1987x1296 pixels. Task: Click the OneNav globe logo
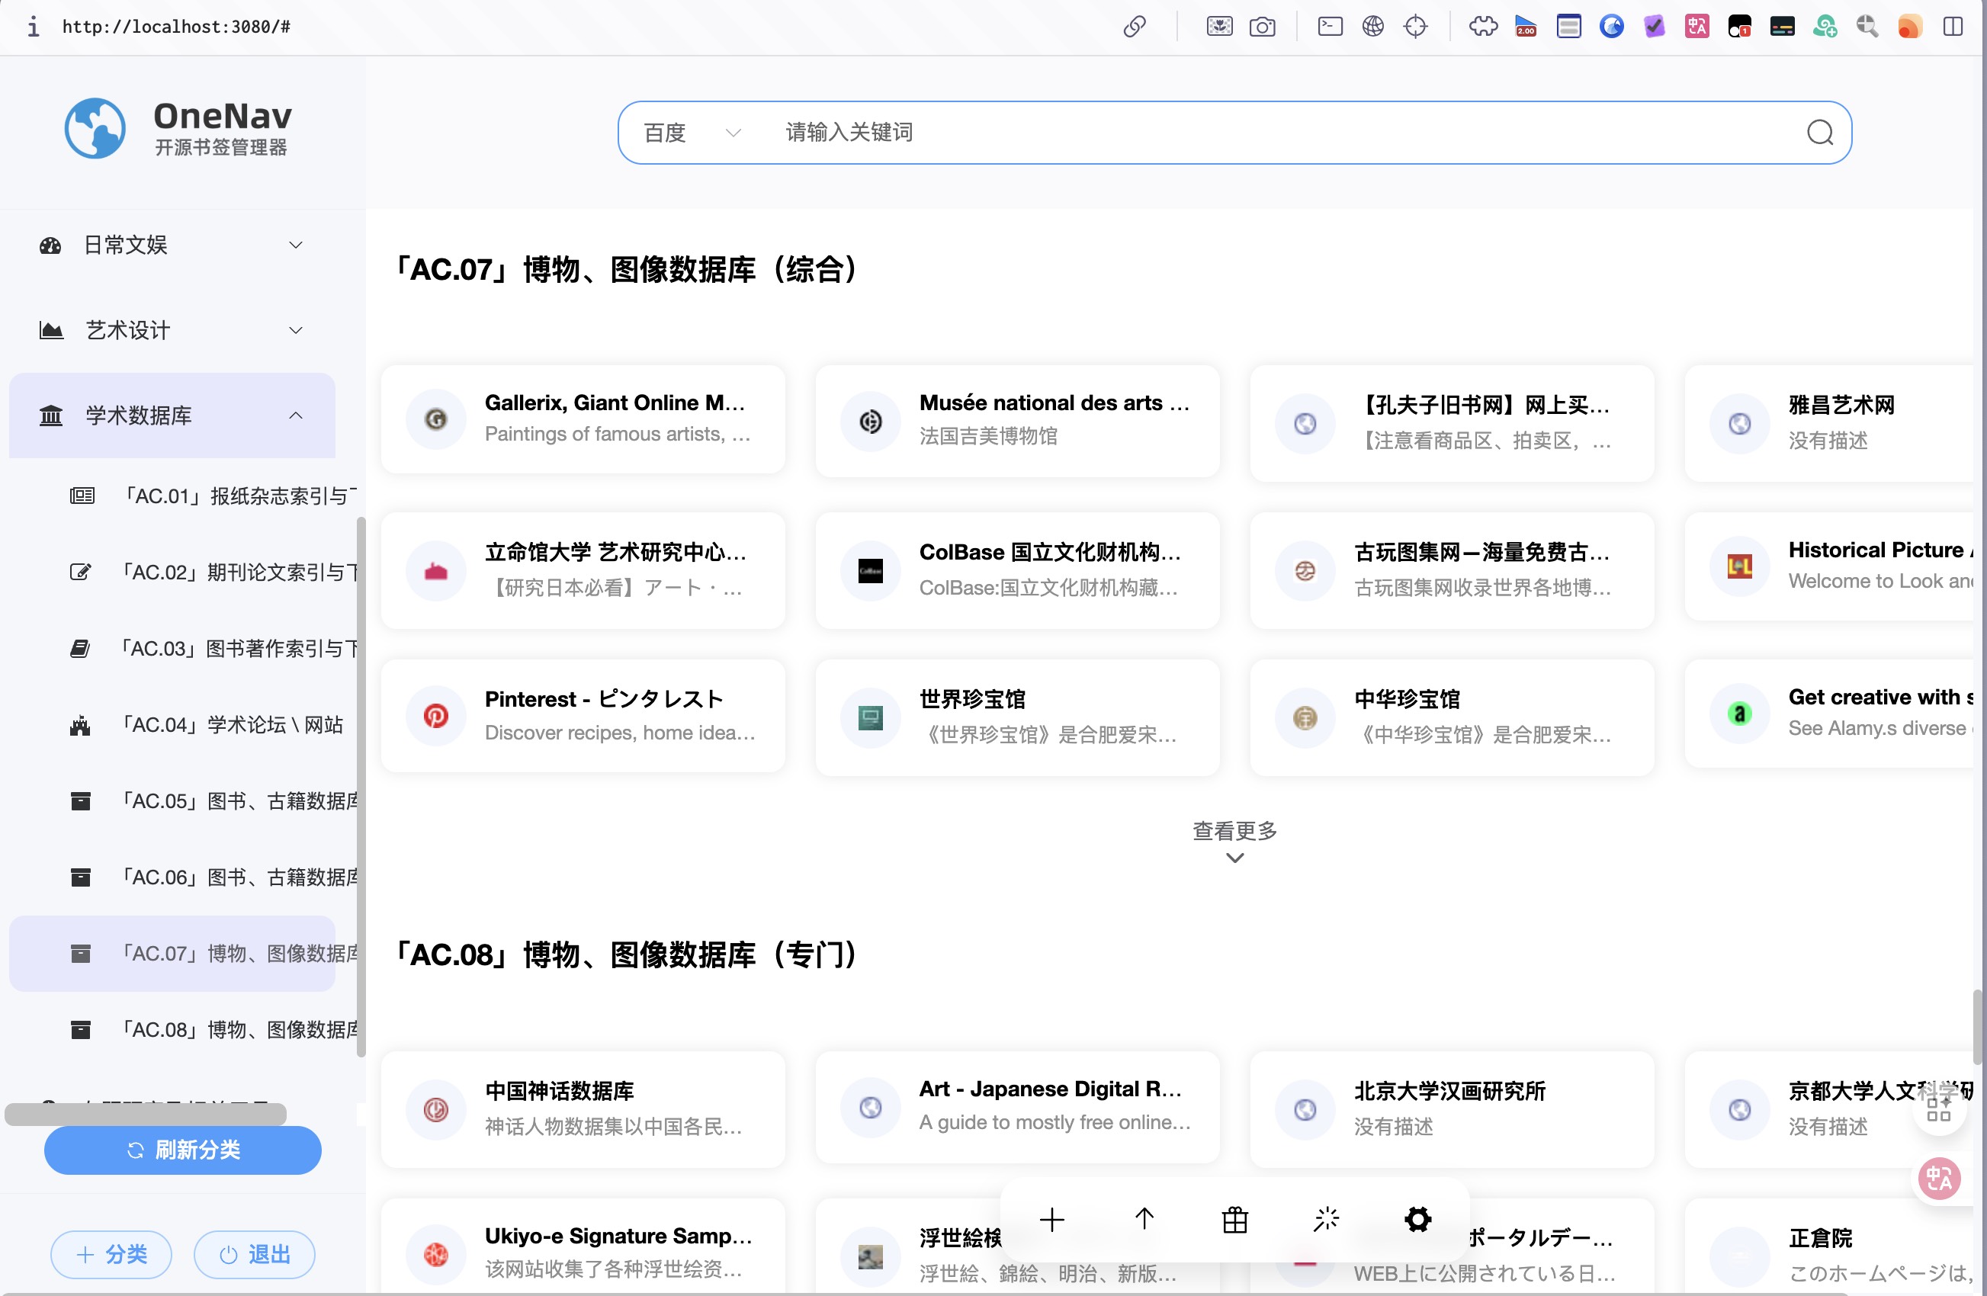(95, 129)
